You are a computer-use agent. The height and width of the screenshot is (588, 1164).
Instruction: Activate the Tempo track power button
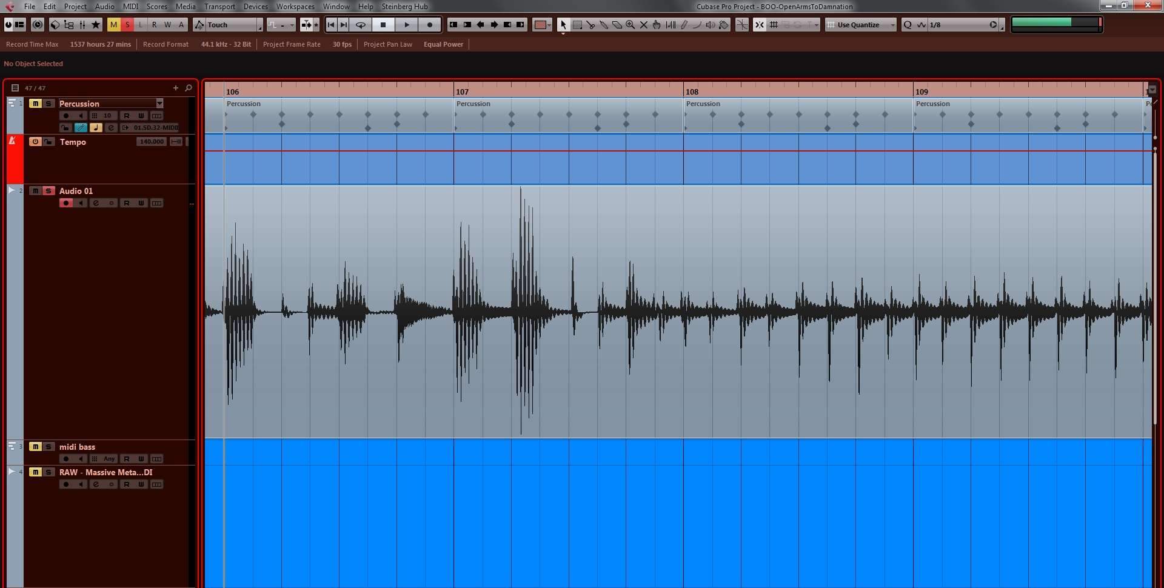coord(36,142)
